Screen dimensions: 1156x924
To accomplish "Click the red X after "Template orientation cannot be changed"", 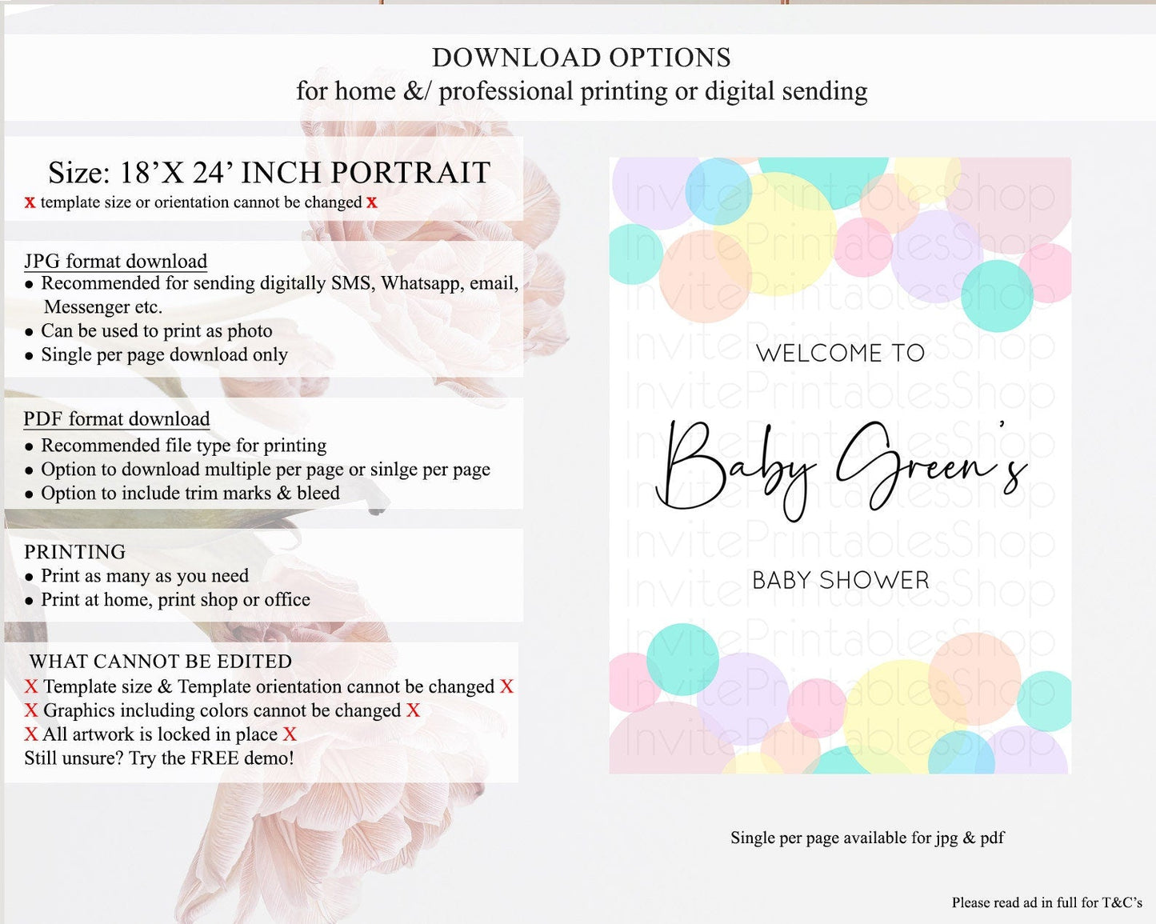I will click(506, 687).
